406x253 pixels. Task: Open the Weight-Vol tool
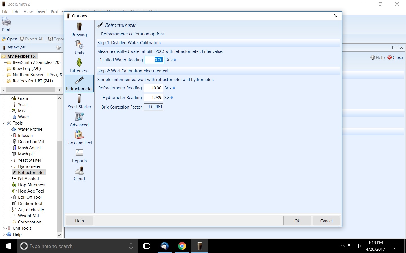26,216
